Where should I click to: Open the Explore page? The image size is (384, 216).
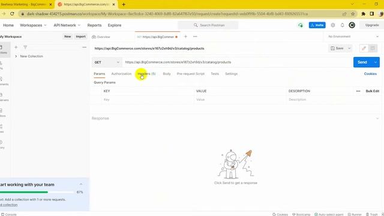coord(115,25)
